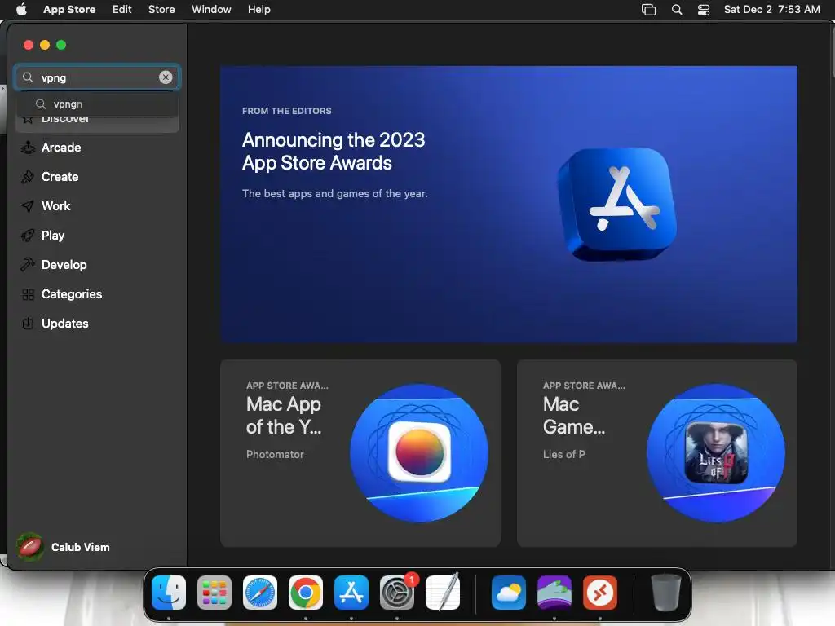Open the red remote desktop app in Dock
This screenshot has width=835, height=626.
600,593
